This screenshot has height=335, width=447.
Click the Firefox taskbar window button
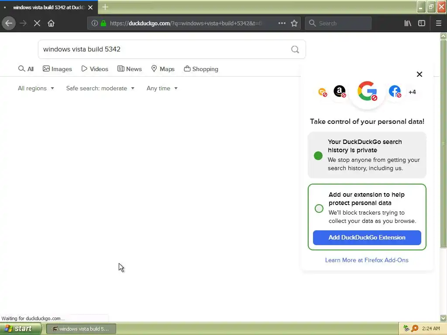coord(81,329)
